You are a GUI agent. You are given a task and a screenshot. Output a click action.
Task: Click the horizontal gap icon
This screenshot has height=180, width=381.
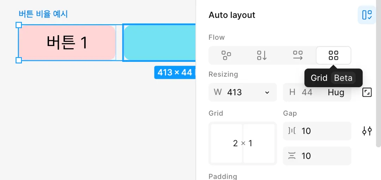click(292, 131)
